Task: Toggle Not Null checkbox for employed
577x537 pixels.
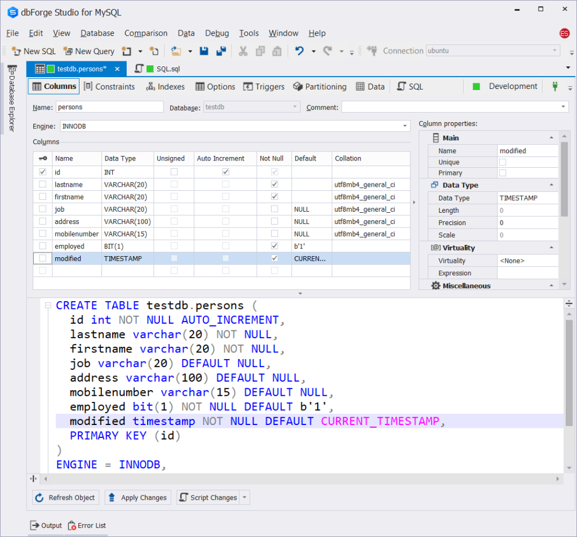Action: (274, 245)
